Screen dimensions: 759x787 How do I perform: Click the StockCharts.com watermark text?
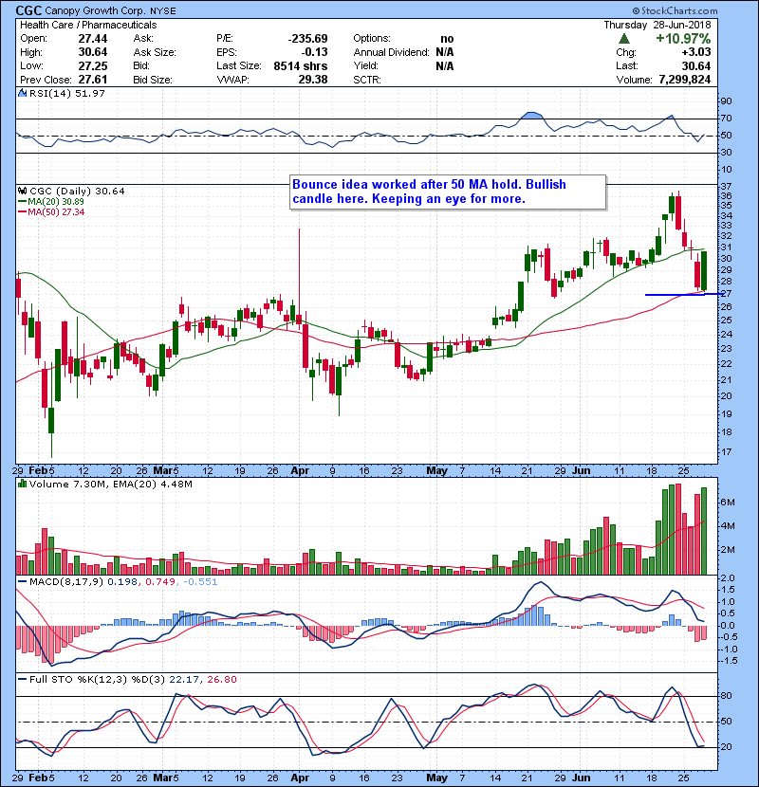(675, 10)
